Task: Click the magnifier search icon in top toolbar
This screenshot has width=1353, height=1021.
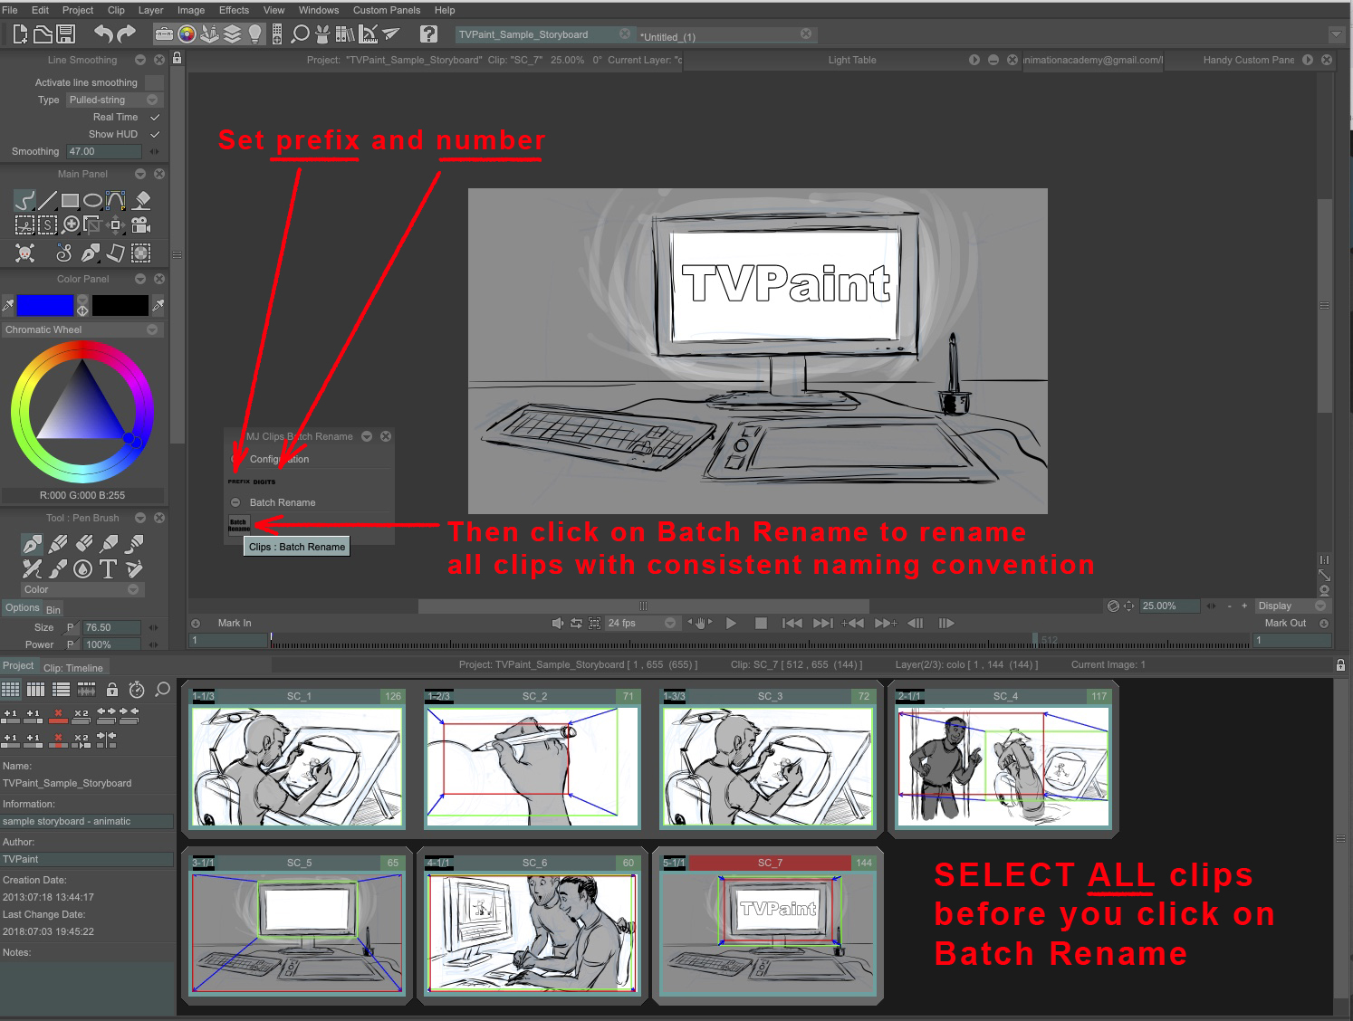Action: pyautogui.click(x=300, y=34)
